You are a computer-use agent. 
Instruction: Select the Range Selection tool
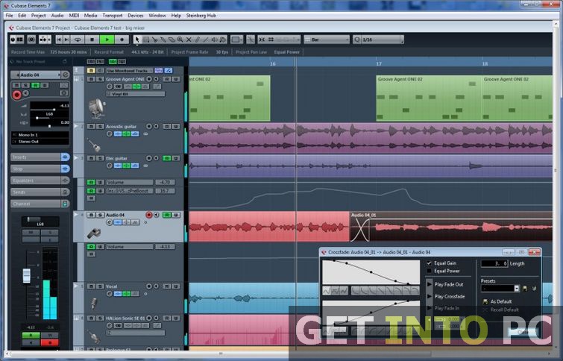click(x=145, y=40)
